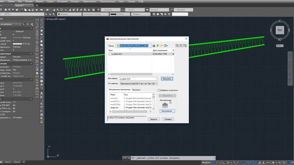Click the Имя файла text input field
The image size is (294, 165).
point(137,79)
